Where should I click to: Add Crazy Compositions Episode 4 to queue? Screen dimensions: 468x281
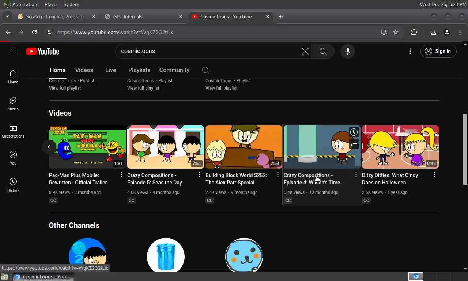coord(354,145)
